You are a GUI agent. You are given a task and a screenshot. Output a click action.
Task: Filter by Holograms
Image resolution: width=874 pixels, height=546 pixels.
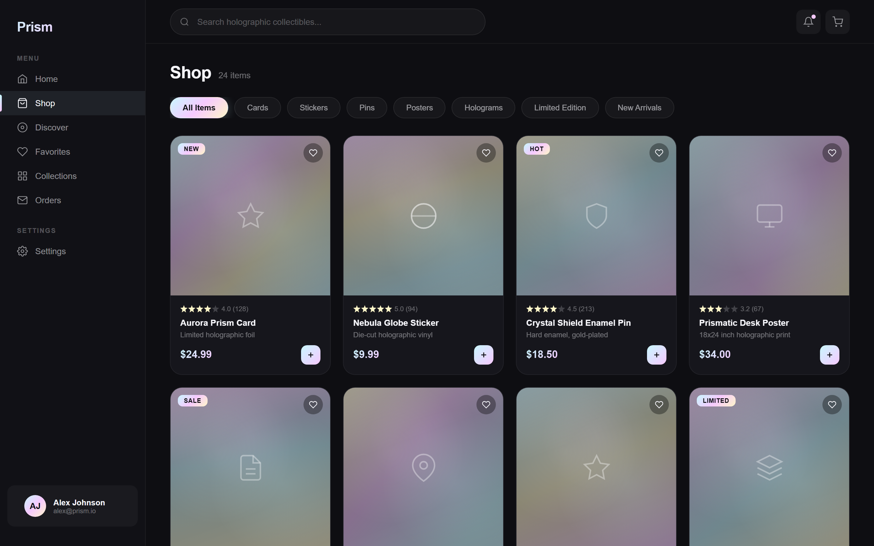tap(483, 108)
